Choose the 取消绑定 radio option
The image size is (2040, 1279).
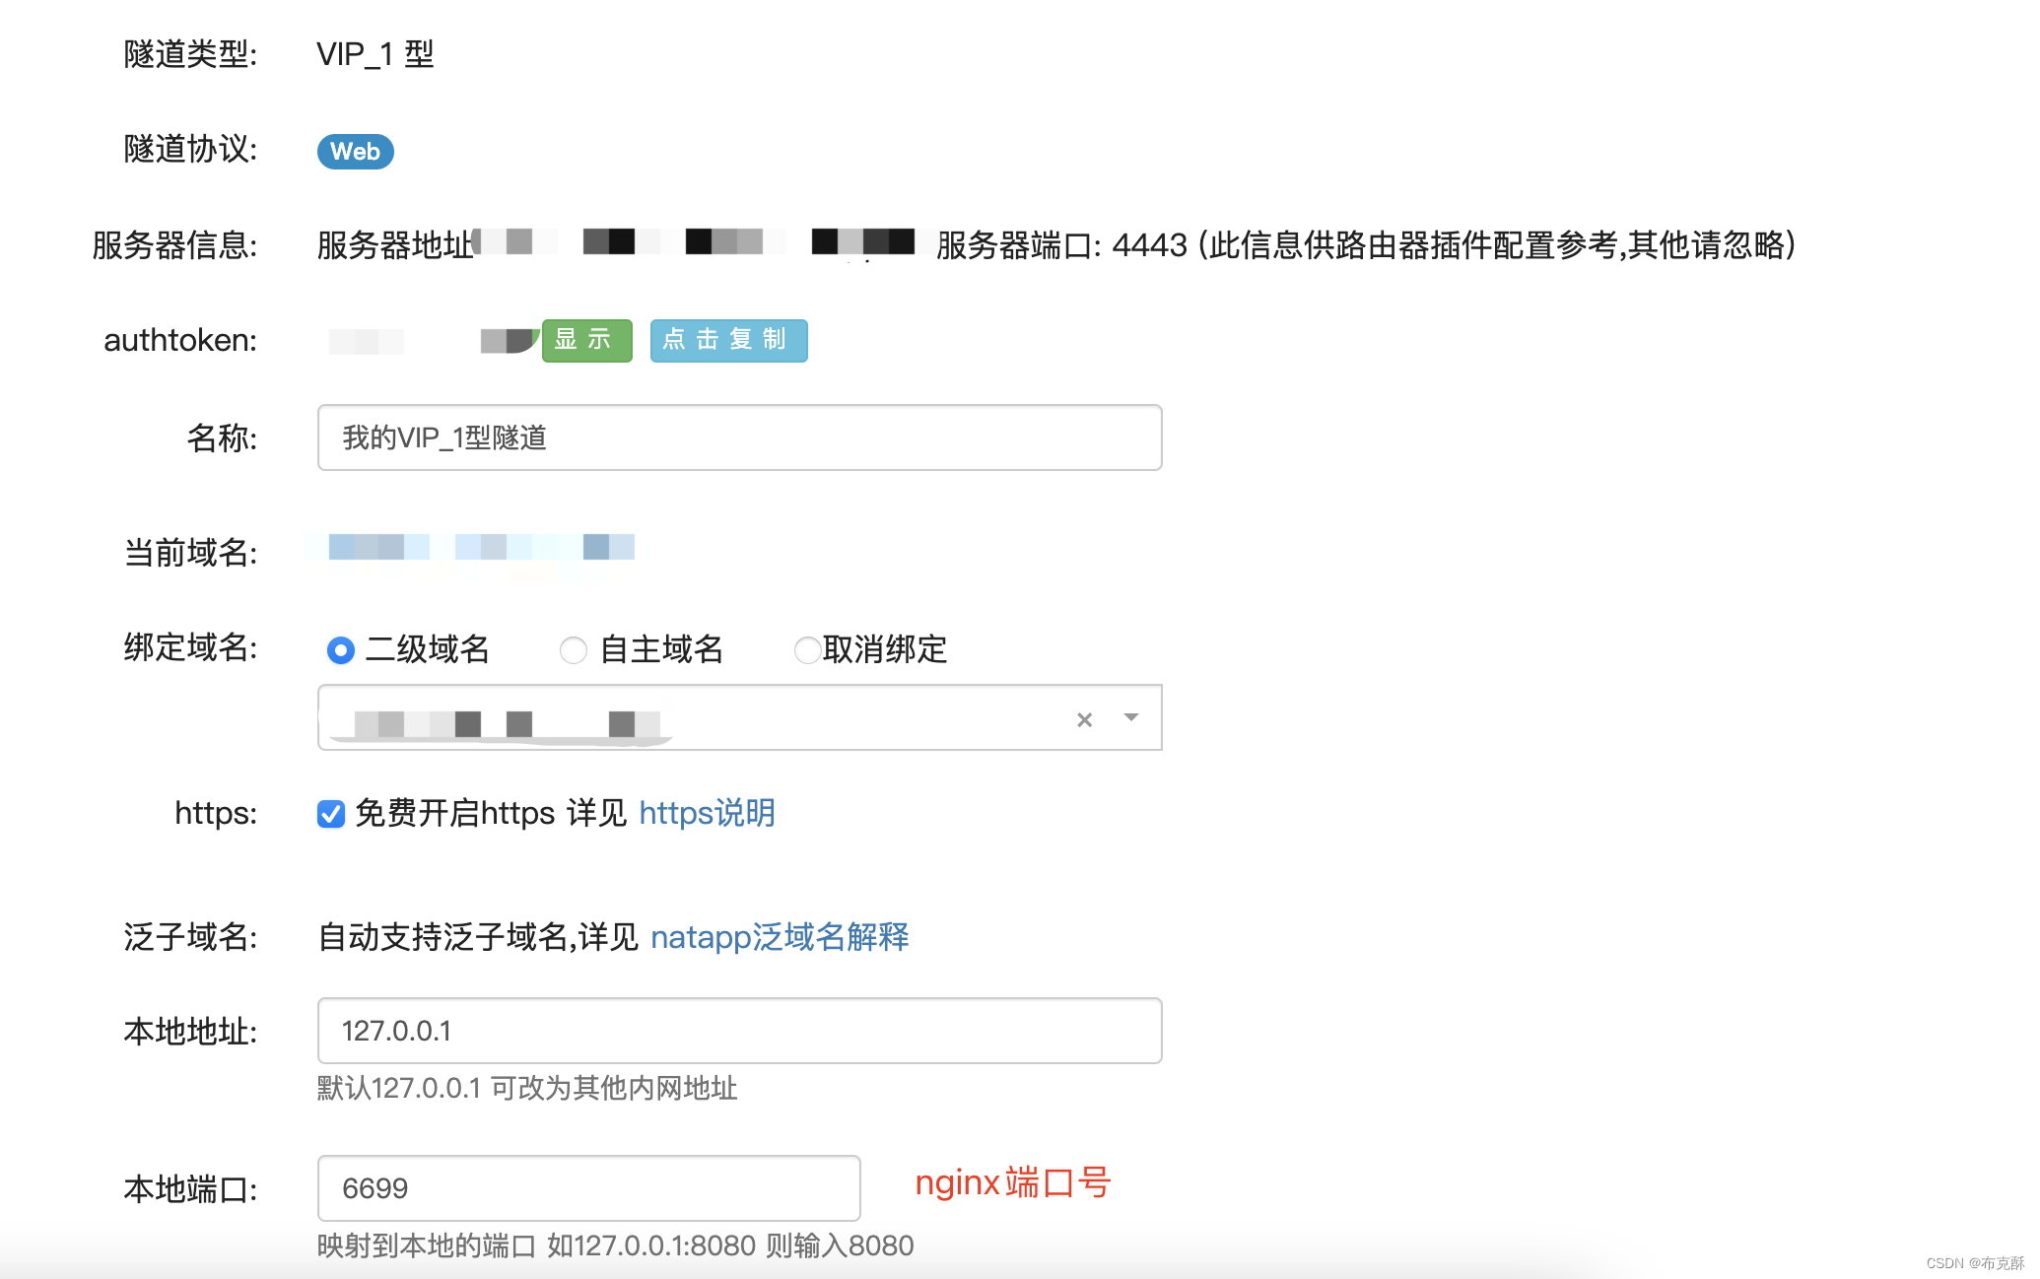pos(807,650)
